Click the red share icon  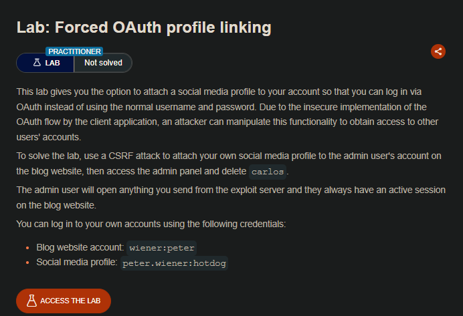438,51
